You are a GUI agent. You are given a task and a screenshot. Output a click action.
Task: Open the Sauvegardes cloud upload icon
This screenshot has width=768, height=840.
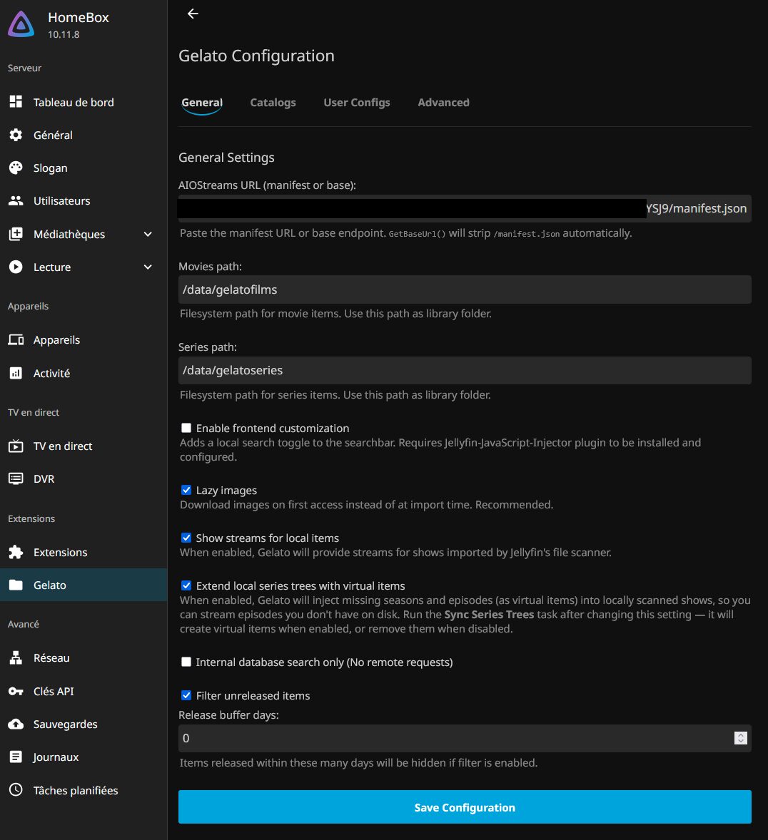pos(16,724)
